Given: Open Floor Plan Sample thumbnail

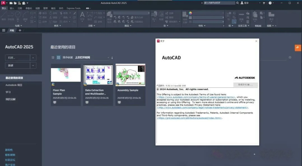Looking at the screenshot, I should coord(66,75).
